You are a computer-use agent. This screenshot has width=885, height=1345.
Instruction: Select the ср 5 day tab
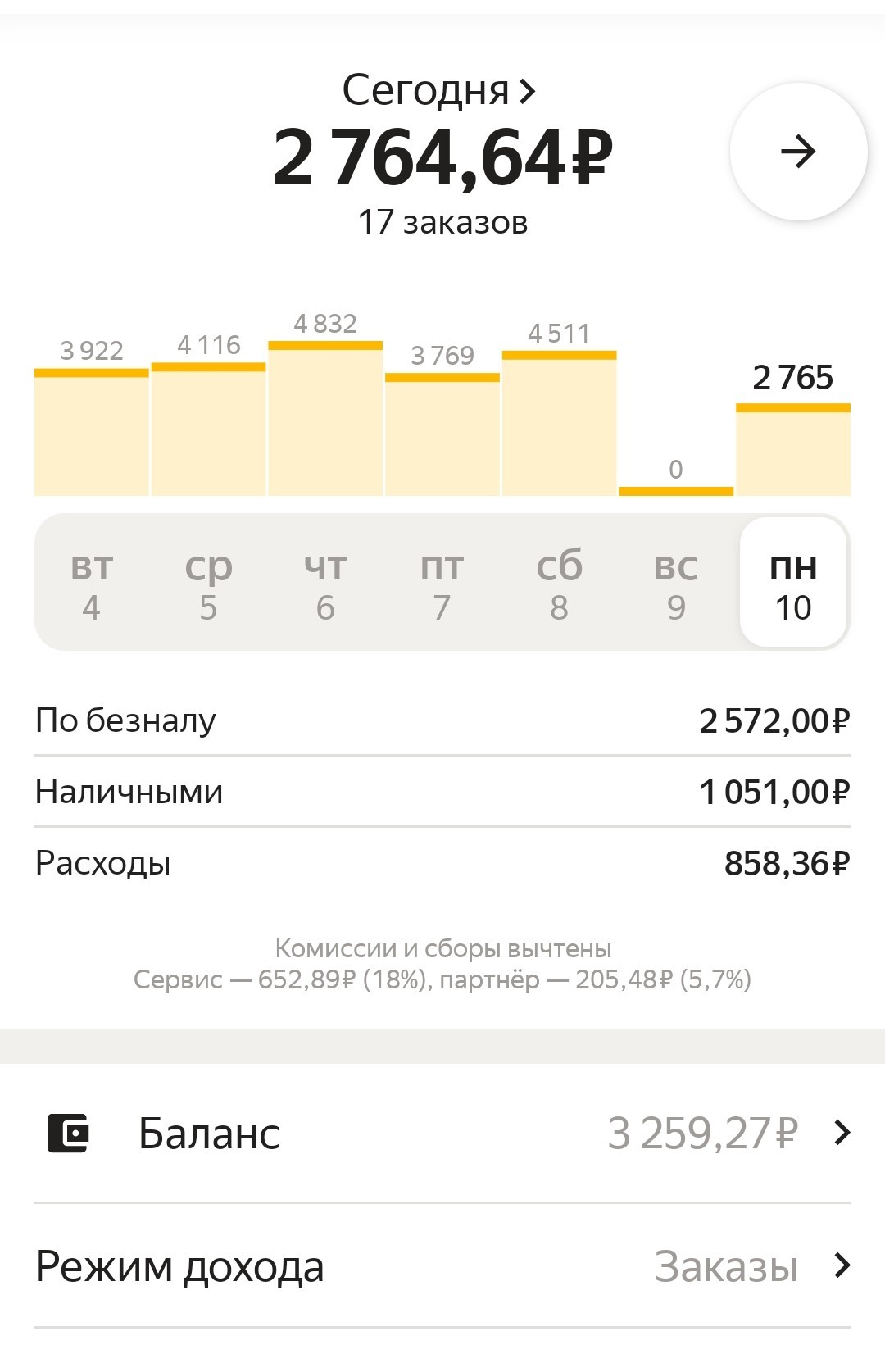208,583
